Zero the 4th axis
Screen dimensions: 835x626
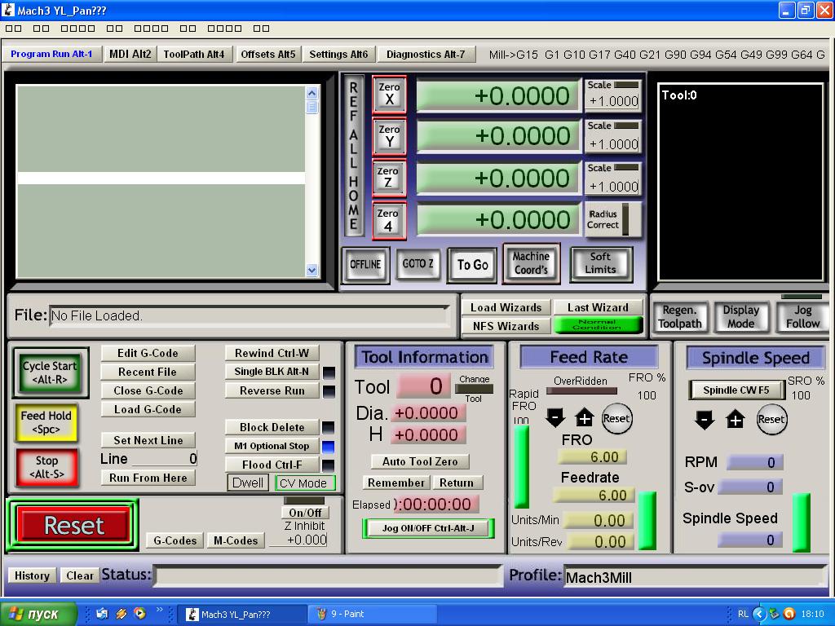pyautogui.click(x=388, y=220)
